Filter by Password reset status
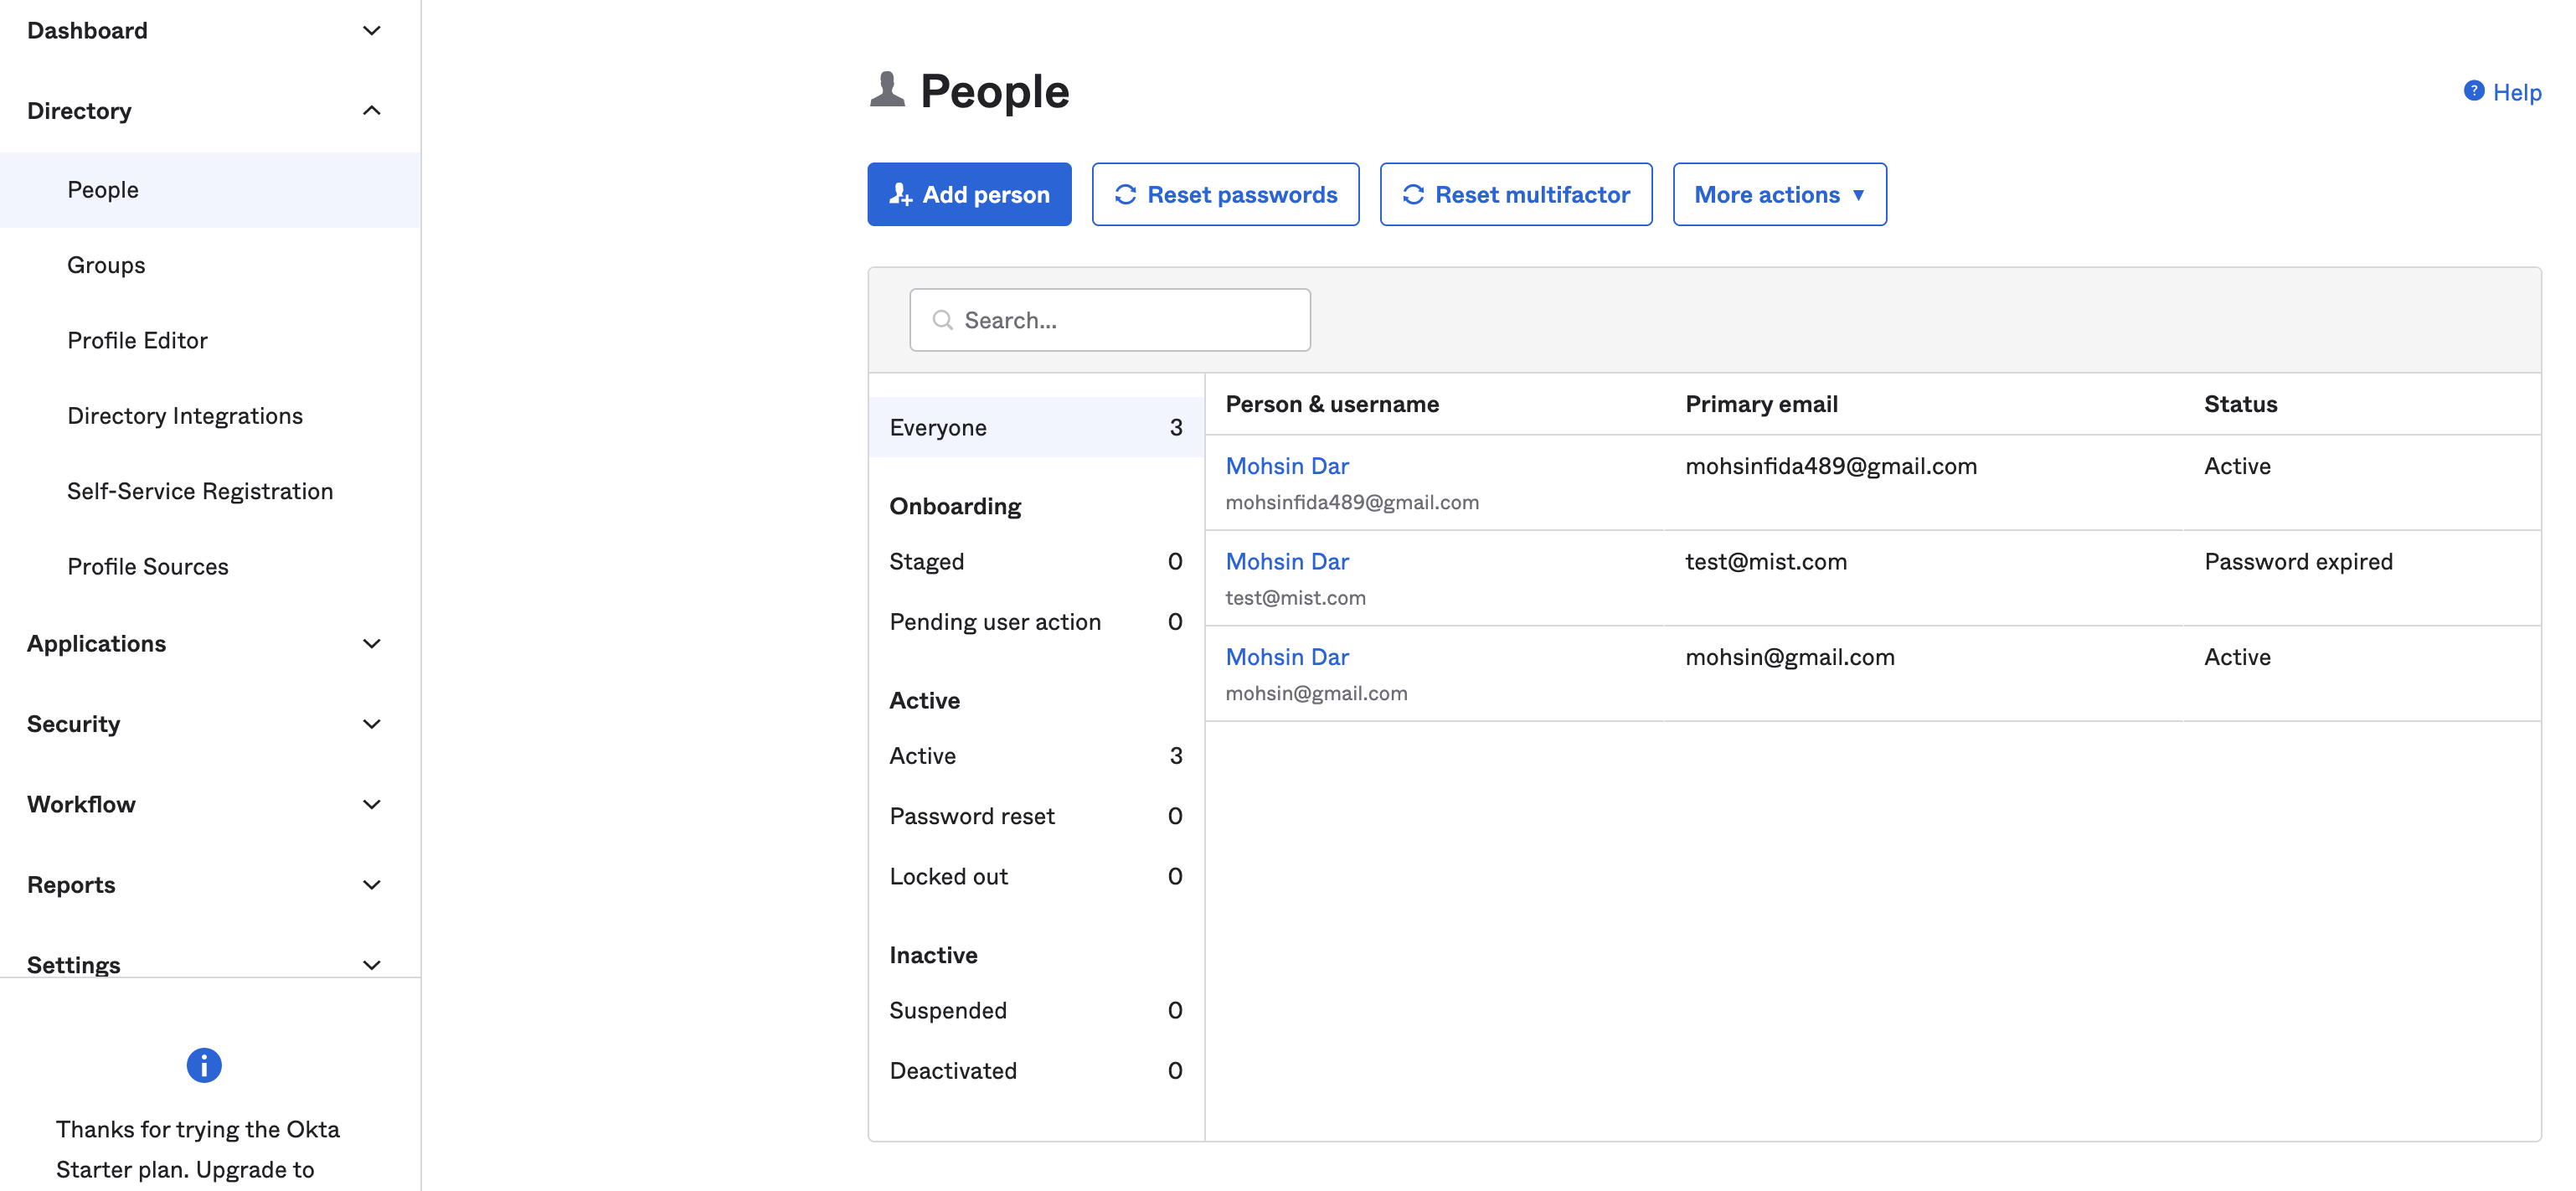The image size is (2576, 1191). tap(972, 816)
